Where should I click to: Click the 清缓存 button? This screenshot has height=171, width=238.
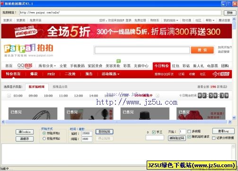(25, 139)
